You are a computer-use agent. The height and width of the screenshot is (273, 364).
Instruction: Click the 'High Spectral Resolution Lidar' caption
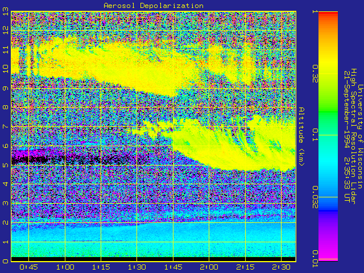pyautogui.click(x=353, y=136)
